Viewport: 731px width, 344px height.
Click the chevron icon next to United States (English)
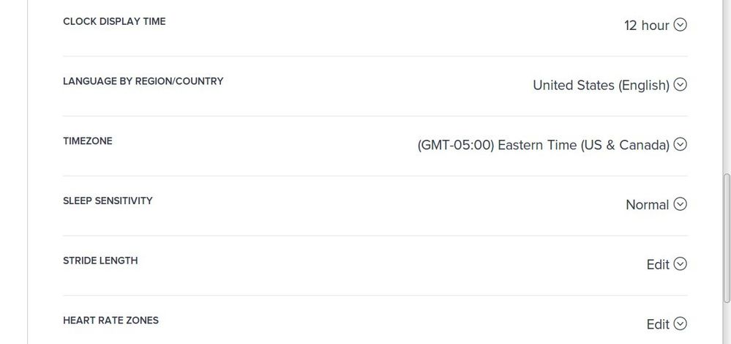tap(681, 85)
